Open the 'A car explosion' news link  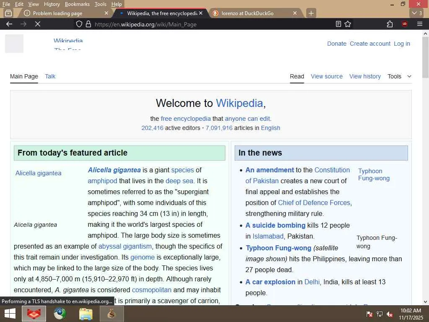coord(270,282)
